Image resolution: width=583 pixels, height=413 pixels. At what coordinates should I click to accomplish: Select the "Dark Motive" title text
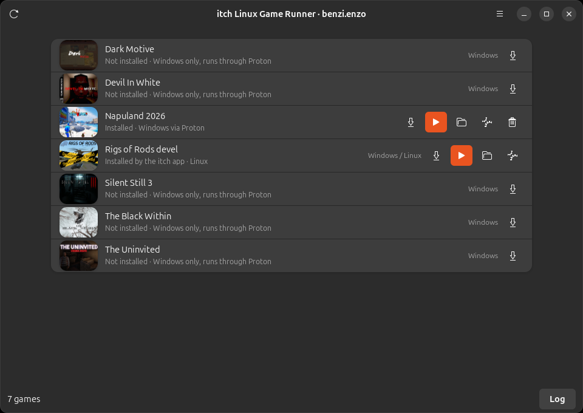(129, 49)
